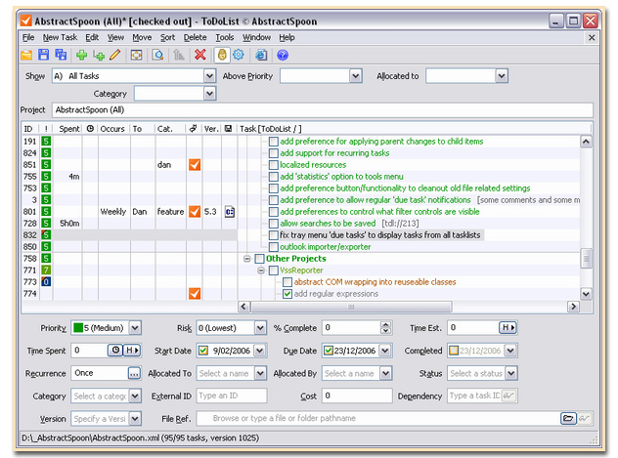Open the Above Priority dropdown
The image size is (618, 458).
pos(356,75)
